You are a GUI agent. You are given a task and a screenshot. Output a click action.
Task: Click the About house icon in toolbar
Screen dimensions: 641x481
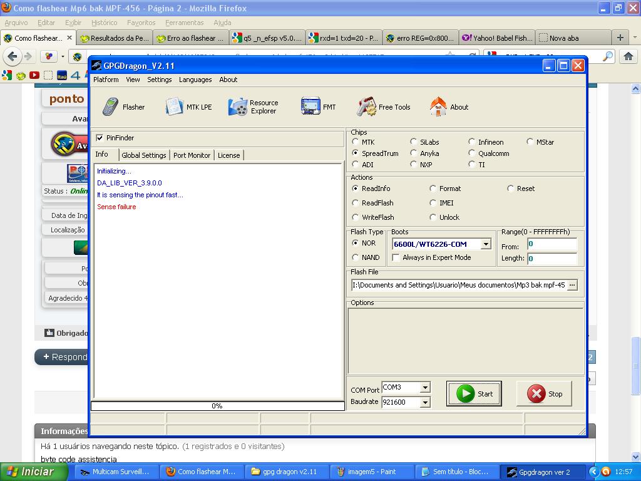click(438, 106)
